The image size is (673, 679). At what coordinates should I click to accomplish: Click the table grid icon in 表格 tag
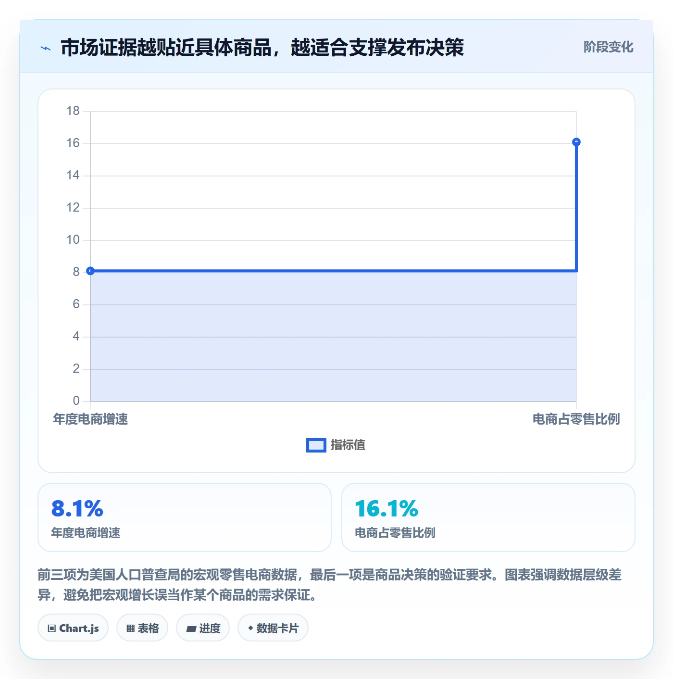point(131,628)
